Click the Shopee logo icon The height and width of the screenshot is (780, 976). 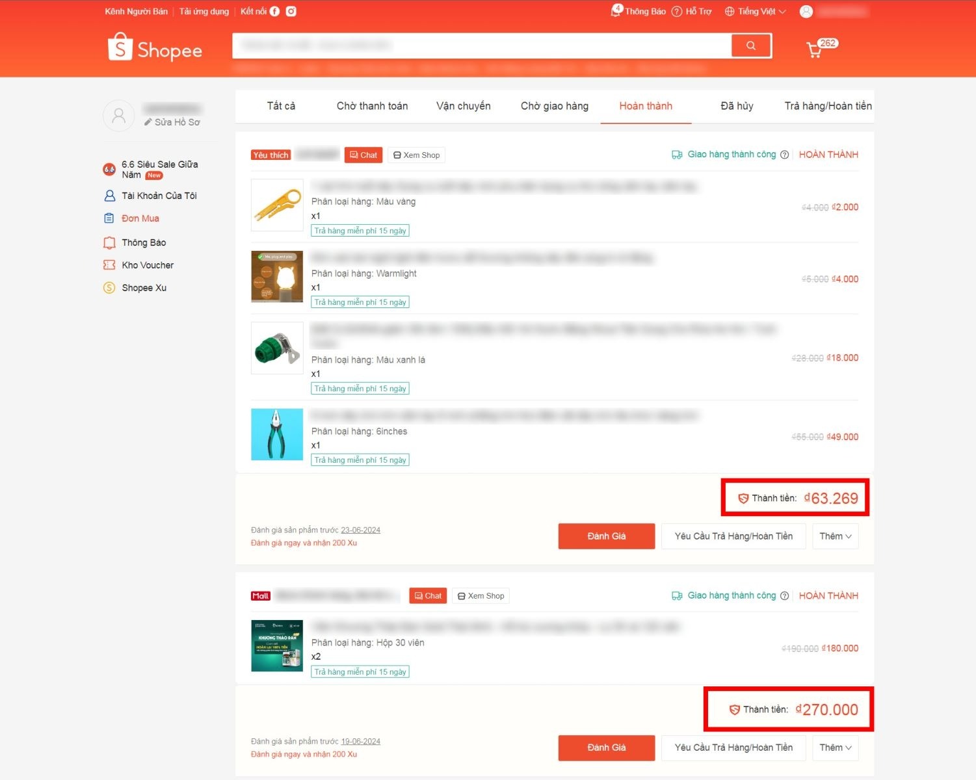click(x=120, y=47)
